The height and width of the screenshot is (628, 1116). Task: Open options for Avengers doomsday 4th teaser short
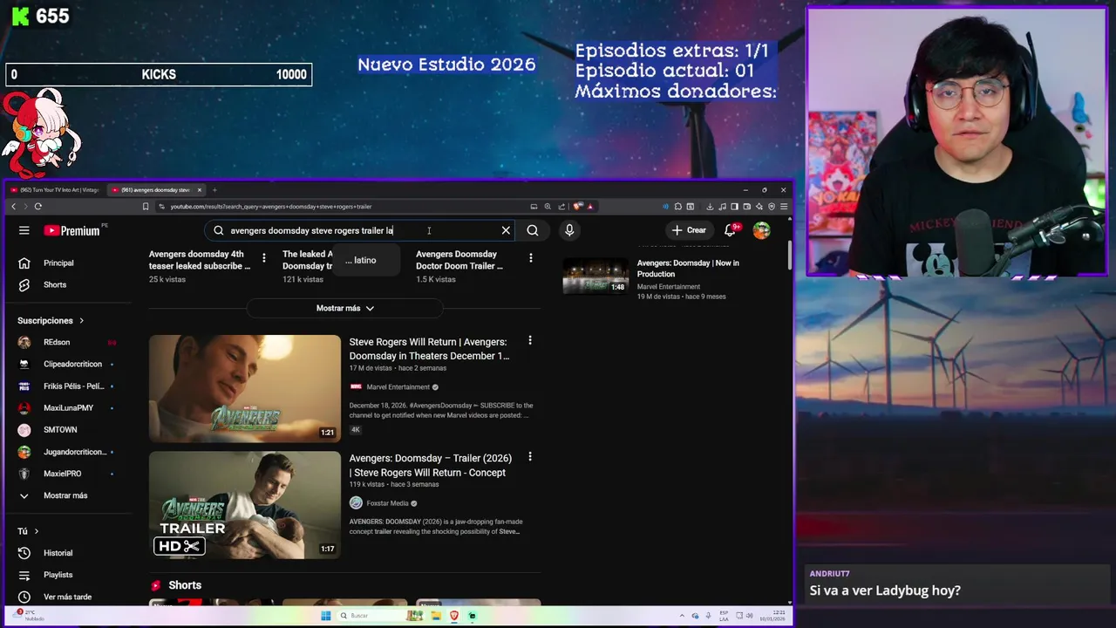(x=264, y=258)
